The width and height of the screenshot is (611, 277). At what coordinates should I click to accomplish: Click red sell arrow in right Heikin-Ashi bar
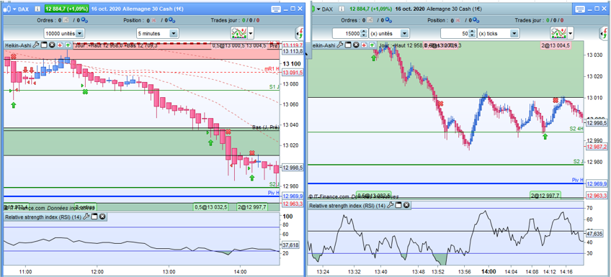click(364, 45)
